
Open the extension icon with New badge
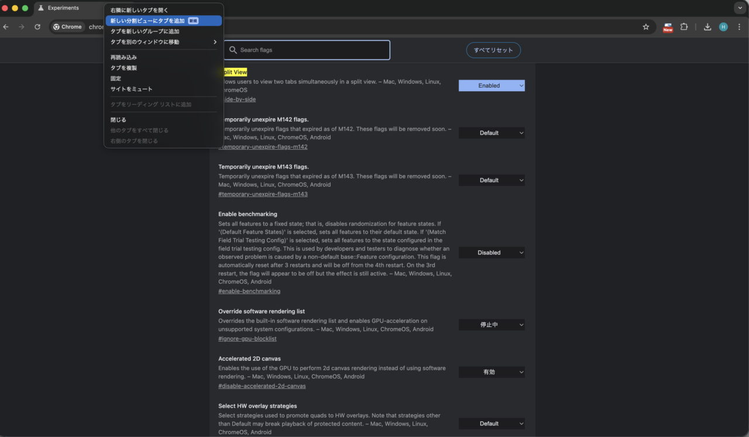coord(668,27)
